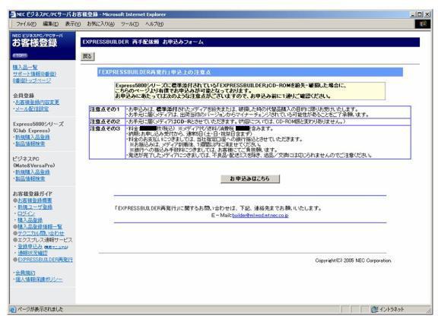Viewport: 438px width, 328px height.
Task: Open the ヘルプ(H) menu
Action: click(154, 24)
